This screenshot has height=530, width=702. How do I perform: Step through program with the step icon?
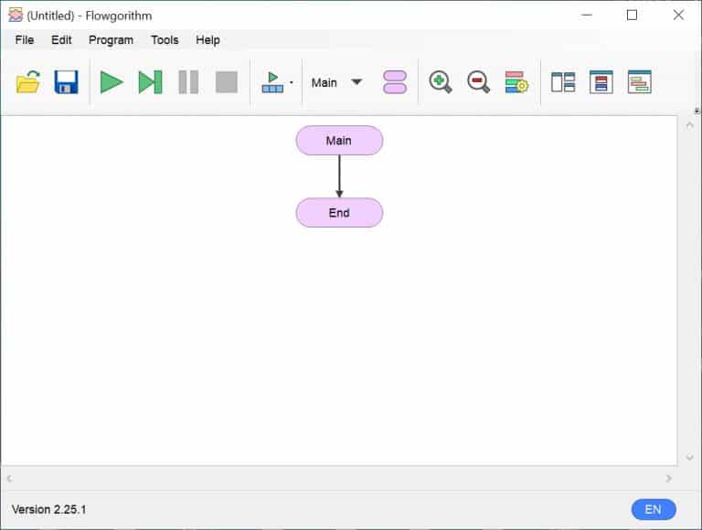click(x=150, y=82)
